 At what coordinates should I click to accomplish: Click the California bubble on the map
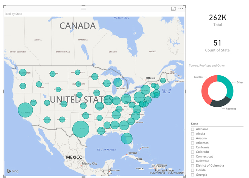(26, 110)
